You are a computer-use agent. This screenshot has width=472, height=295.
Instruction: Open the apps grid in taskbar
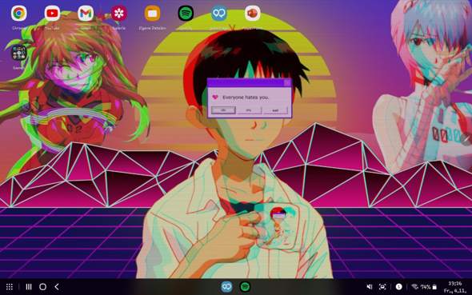click(10, 287)
